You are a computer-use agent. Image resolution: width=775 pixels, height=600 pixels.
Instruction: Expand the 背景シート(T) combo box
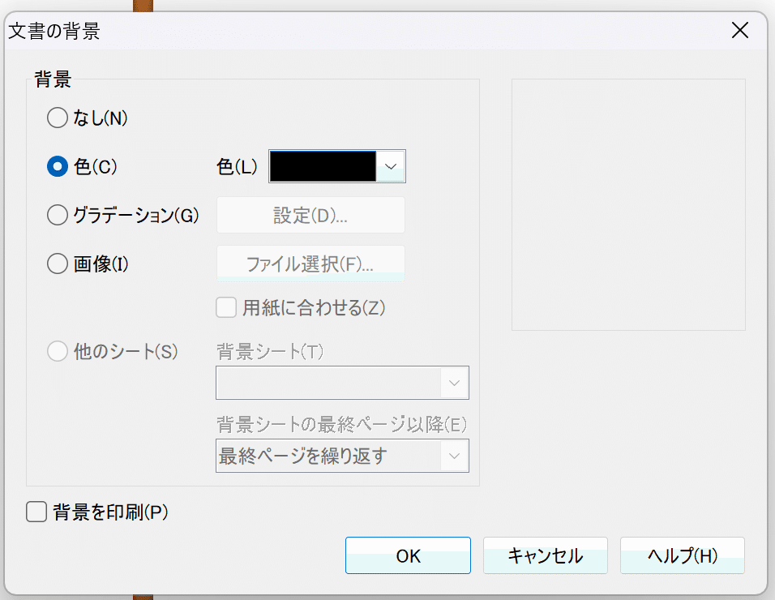click(342, 383)
